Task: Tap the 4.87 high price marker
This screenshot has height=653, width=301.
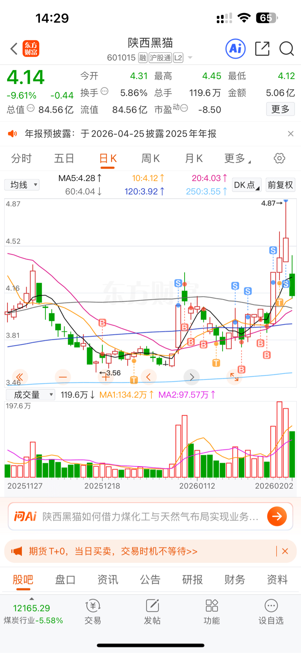Action: pos(272,203)
